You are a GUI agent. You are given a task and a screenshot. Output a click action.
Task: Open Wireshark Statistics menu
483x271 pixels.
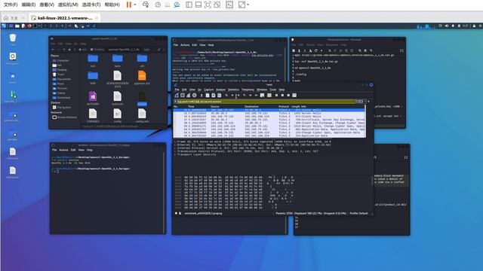[233, 90]
